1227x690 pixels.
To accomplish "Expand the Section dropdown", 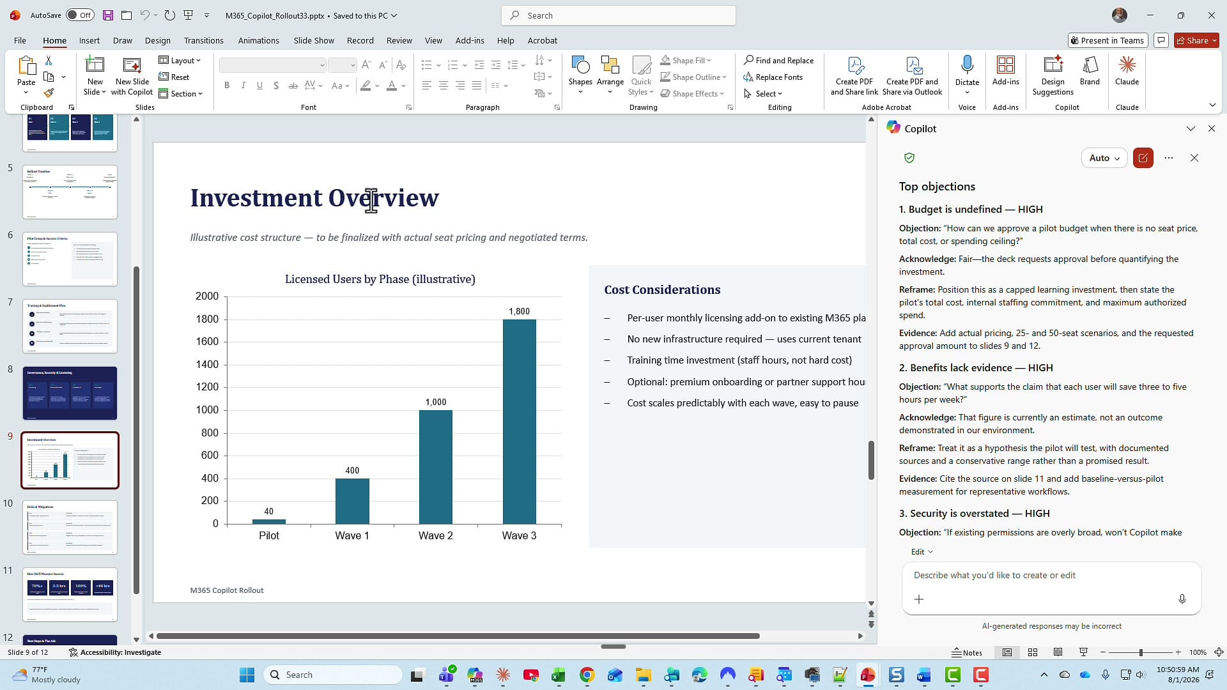I will pyautogui.click(x=181, y=93).
